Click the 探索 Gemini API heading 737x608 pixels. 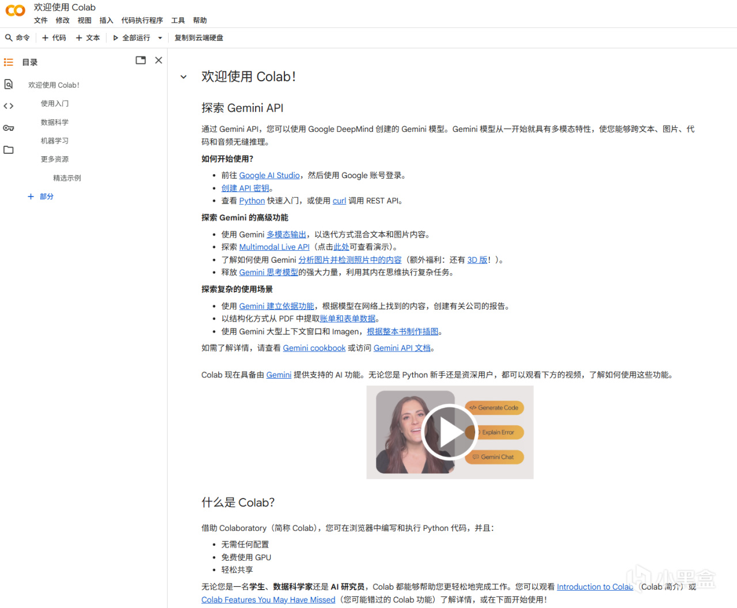point(242,108)
